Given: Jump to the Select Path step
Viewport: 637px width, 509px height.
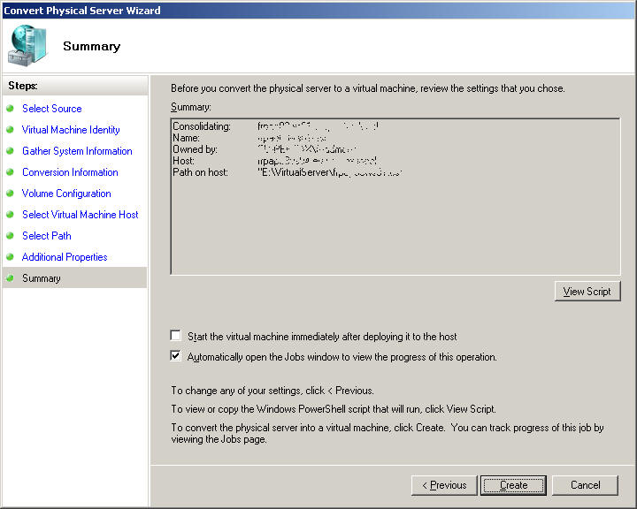Looking at the screenshot, I should pos(46,236).
